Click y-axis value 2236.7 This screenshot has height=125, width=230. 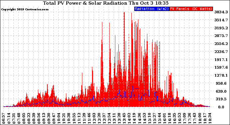[x=221, y=52]
